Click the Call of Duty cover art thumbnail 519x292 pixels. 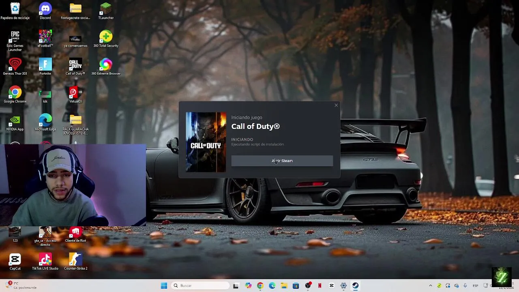tap(206, 142)
